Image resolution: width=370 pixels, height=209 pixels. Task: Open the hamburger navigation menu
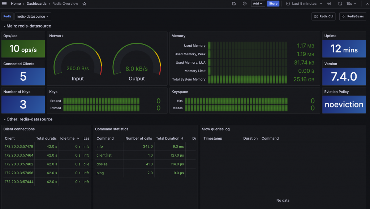(x=4, y=4)
